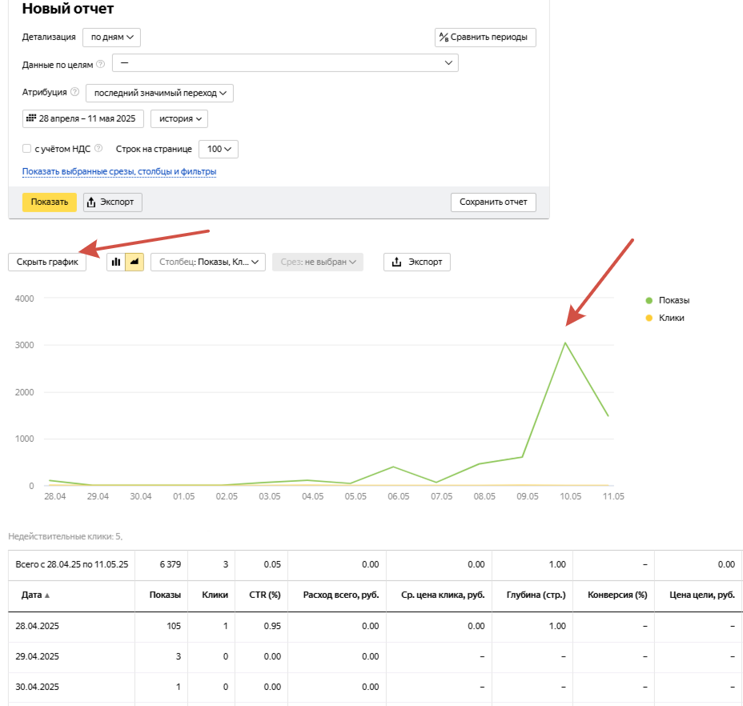Enable the с учётом НДС checkbox

point(27,149)
